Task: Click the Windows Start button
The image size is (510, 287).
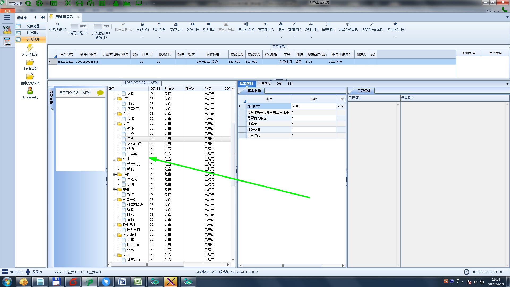Action: (7, 282)
